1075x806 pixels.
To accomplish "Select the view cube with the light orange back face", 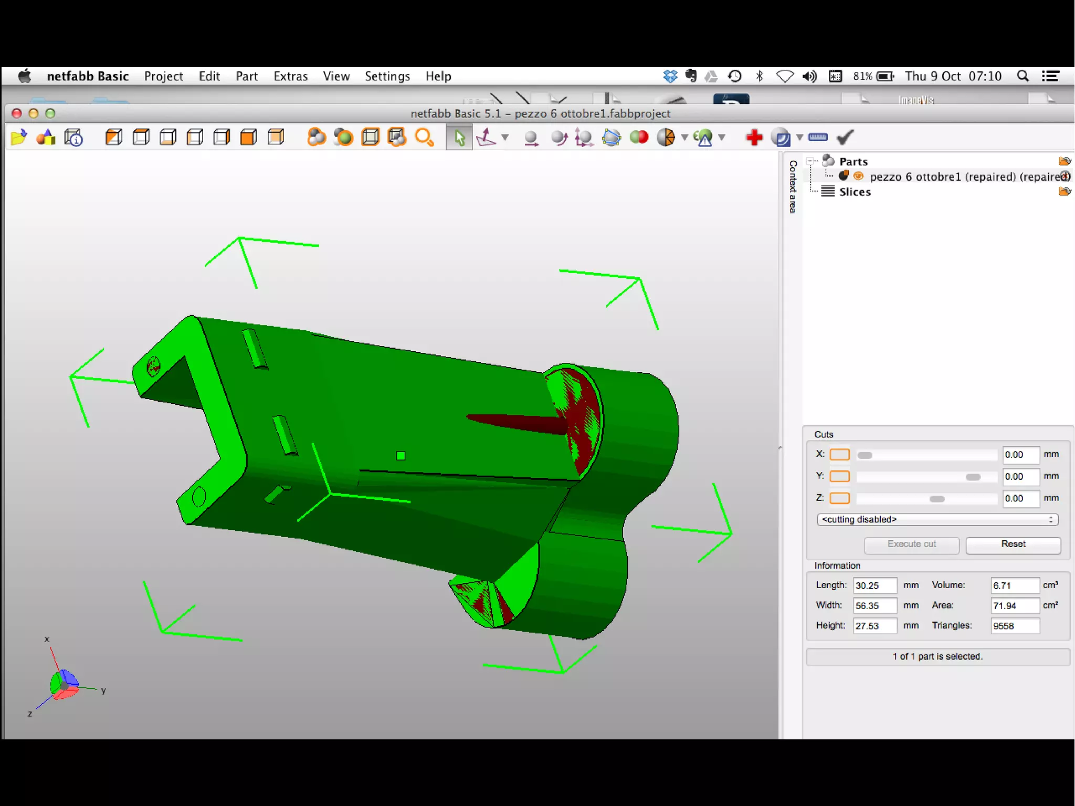I will tap(276, 138).
